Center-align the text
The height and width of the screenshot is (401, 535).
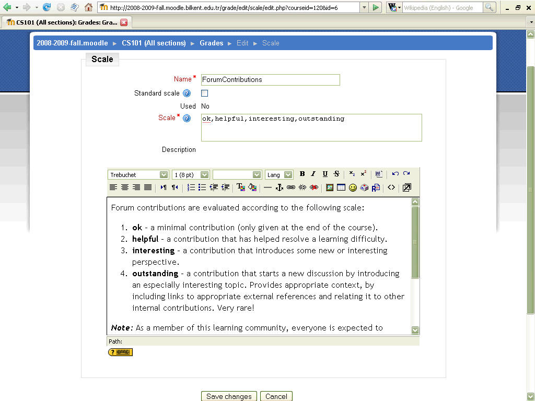coord(125,187)
